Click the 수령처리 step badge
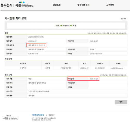Screen dimensions: 130x122 [x=66, y=25]
